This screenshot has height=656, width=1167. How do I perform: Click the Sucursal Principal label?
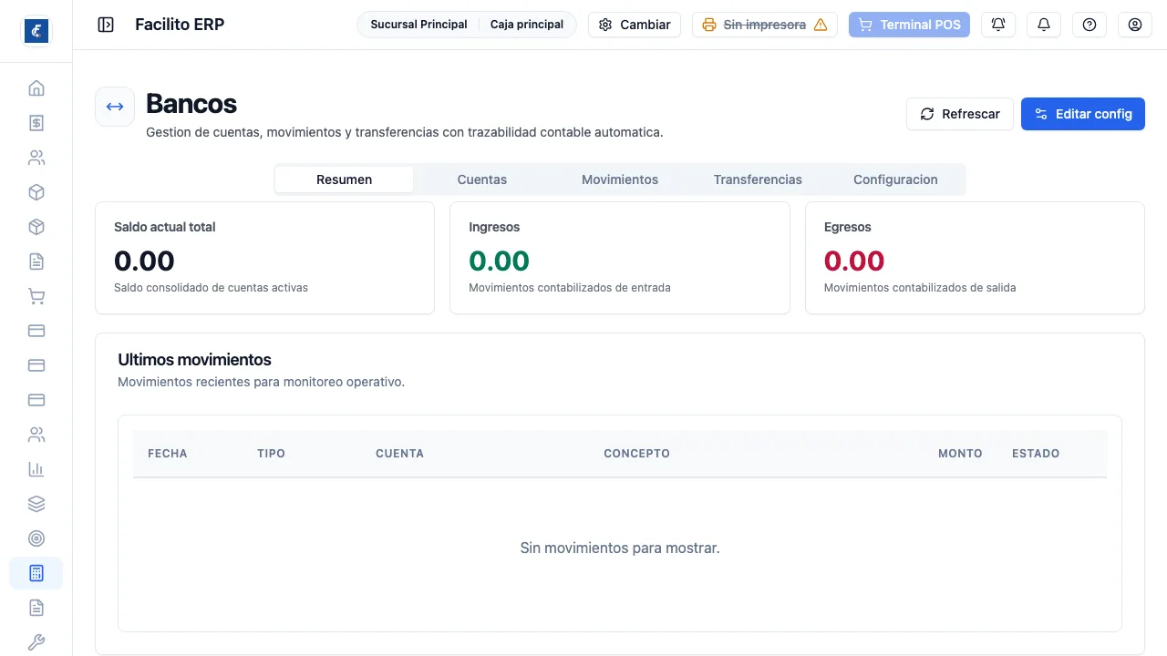418,25
